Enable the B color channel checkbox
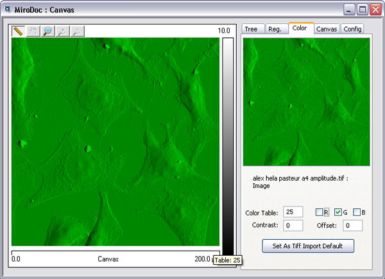 357,212
